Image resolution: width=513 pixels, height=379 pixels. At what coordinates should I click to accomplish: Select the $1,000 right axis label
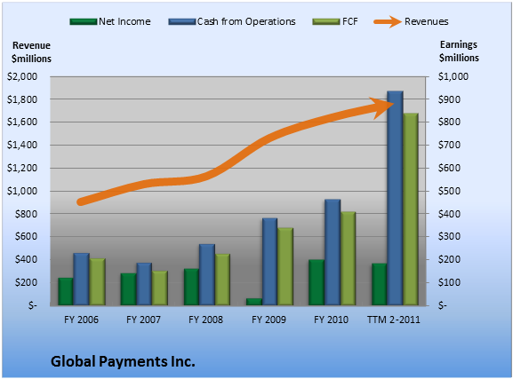pos(453,76)
